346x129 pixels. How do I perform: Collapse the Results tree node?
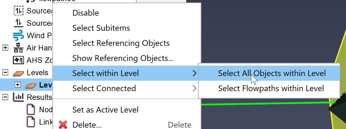[5, 97]
